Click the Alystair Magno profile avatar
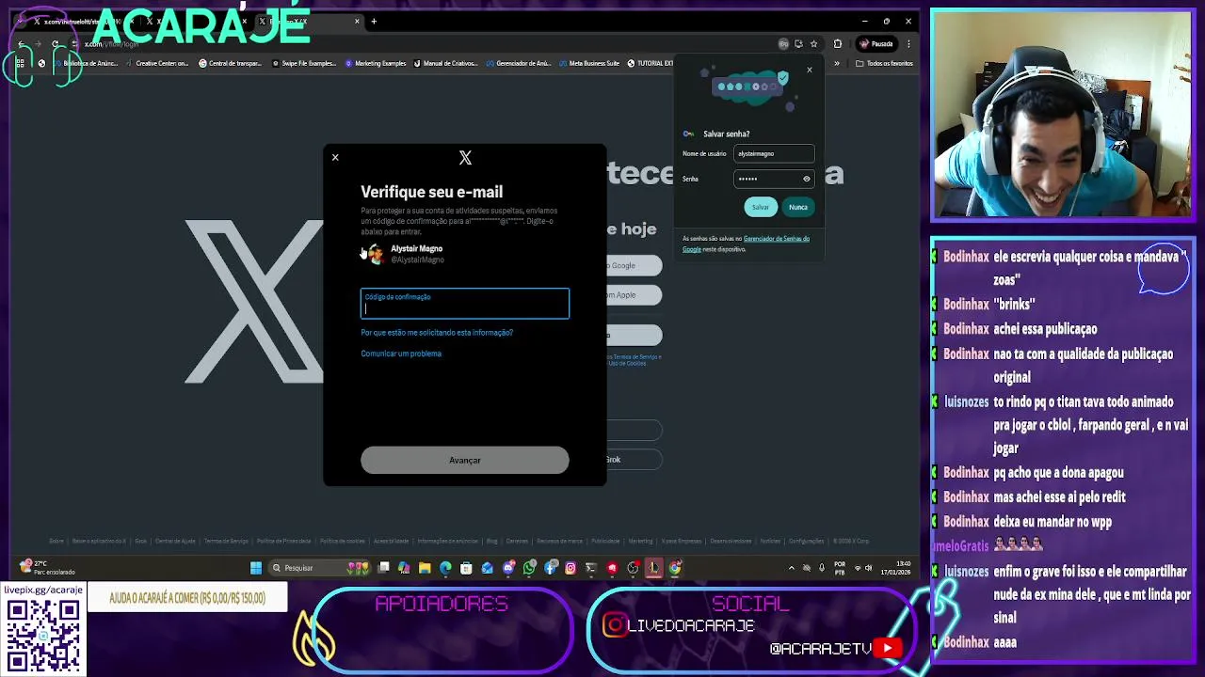The image size is (1205, 677). pyautogui.click(x=377, y=254)
